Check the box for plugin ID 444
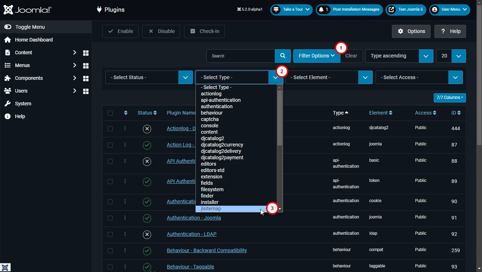Viewport: 482px width, 272px height. pos(110,129)
